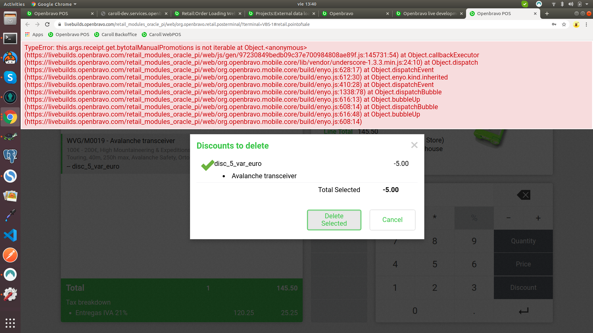
Task: Click keypad Quantity button
Action: tap(523, 241)
